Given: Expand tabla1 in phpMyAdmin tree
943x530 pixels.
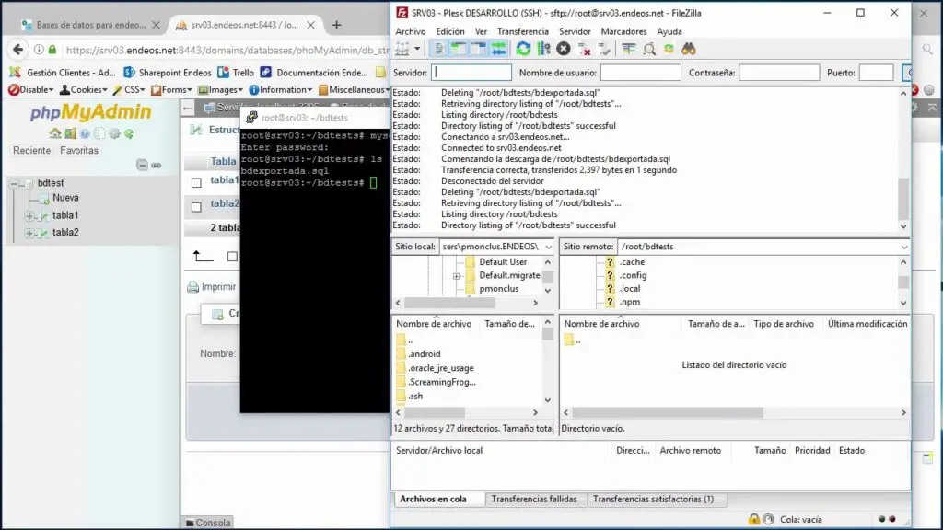Looking at the screenshot, I should coord(29,215).
